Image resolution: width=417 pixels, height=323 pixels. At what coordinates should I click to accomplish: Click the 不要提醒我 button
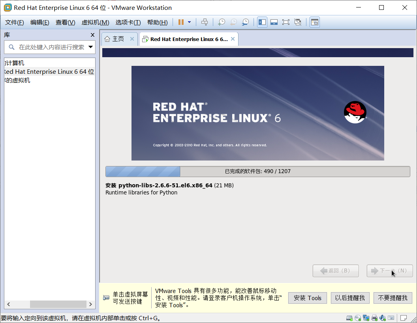coord(393,298)
